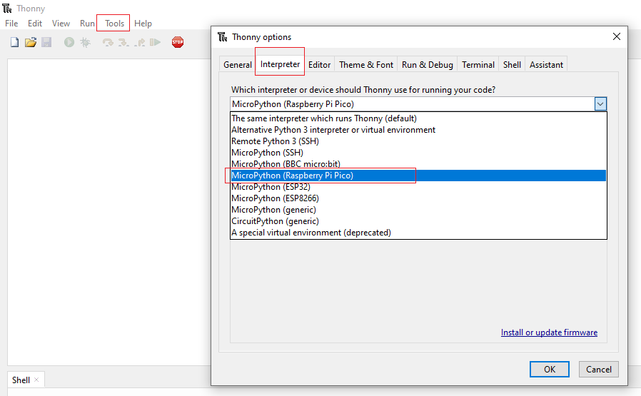Select MicroPython (BBC micro:bit) option
This screenshot has height=396, width=641.
[418, 164]
